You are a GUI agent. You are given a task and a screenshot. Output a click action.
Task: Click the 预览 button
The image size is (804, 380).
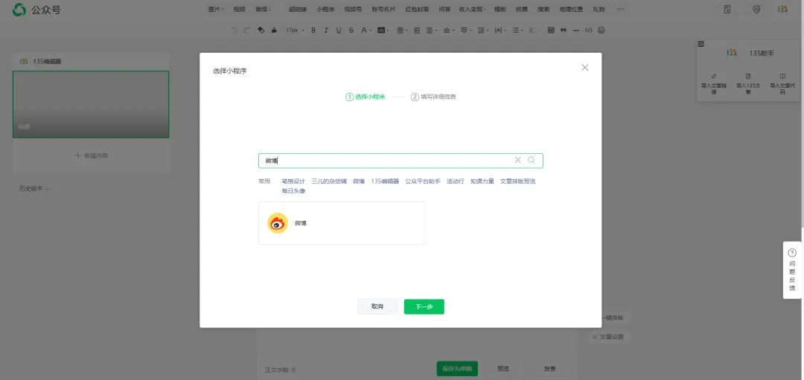pyautogui.click(x=503, y=369)
